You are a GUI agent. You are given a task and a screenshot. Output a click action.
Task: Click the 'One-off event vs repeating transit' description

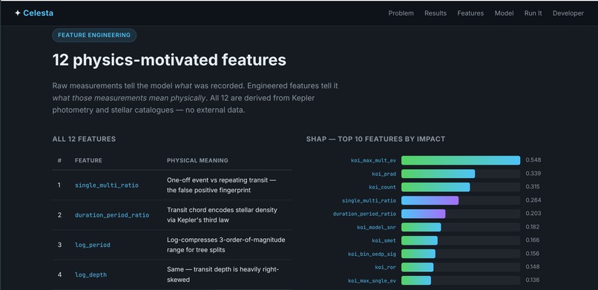point(222,185)
